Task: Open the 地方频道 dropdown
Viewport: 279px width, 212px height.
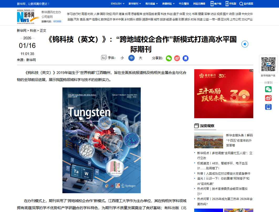Action: [152, 4]
